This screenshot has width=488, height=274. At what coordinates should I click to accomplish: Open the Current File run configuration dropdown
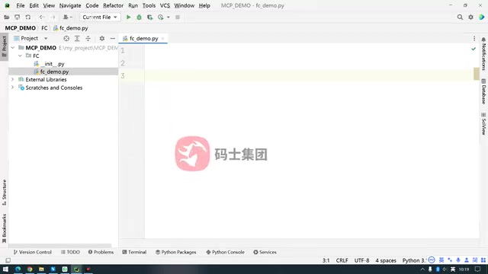tap(100, 17)
